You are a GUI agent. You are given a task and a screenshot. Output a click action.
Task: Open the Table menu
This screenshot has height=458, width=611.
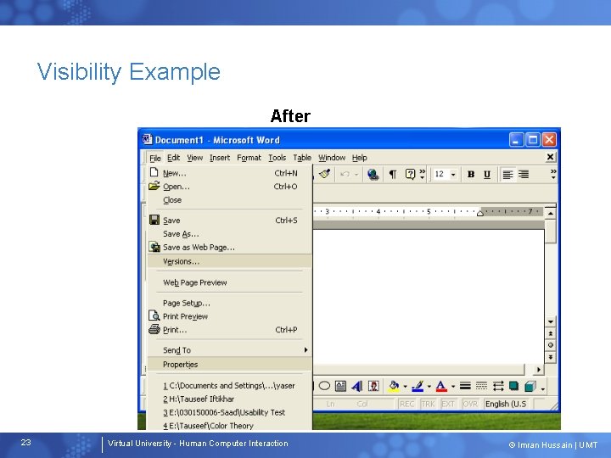point(302,158)
